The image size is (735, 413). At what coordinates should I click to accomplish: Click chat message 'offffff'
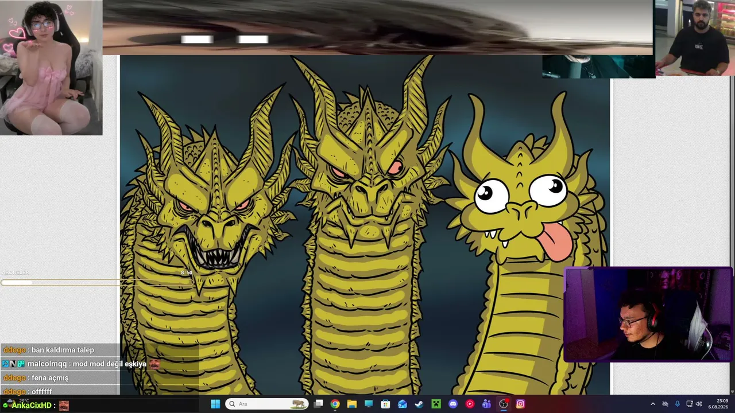tap(42, 392)
